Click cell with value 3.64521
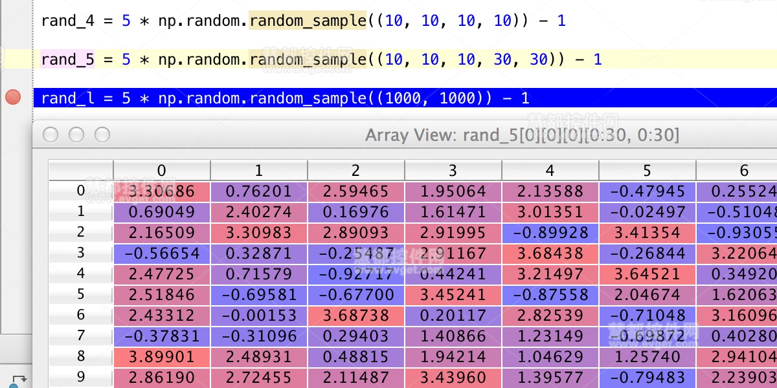Image resolution: width=777 pixels, height=388 pixels. tap(647, 274)
